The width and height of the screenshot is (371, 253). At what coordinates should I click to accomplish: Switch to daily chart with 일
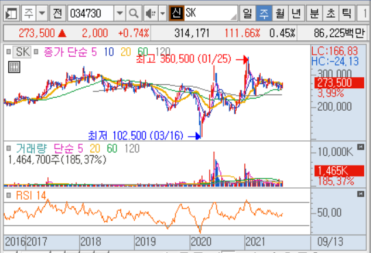248,14
